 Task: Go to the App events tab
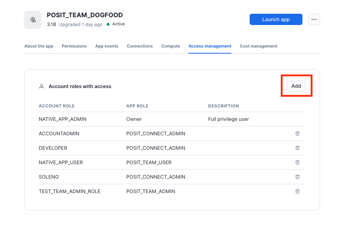(107, 46)
